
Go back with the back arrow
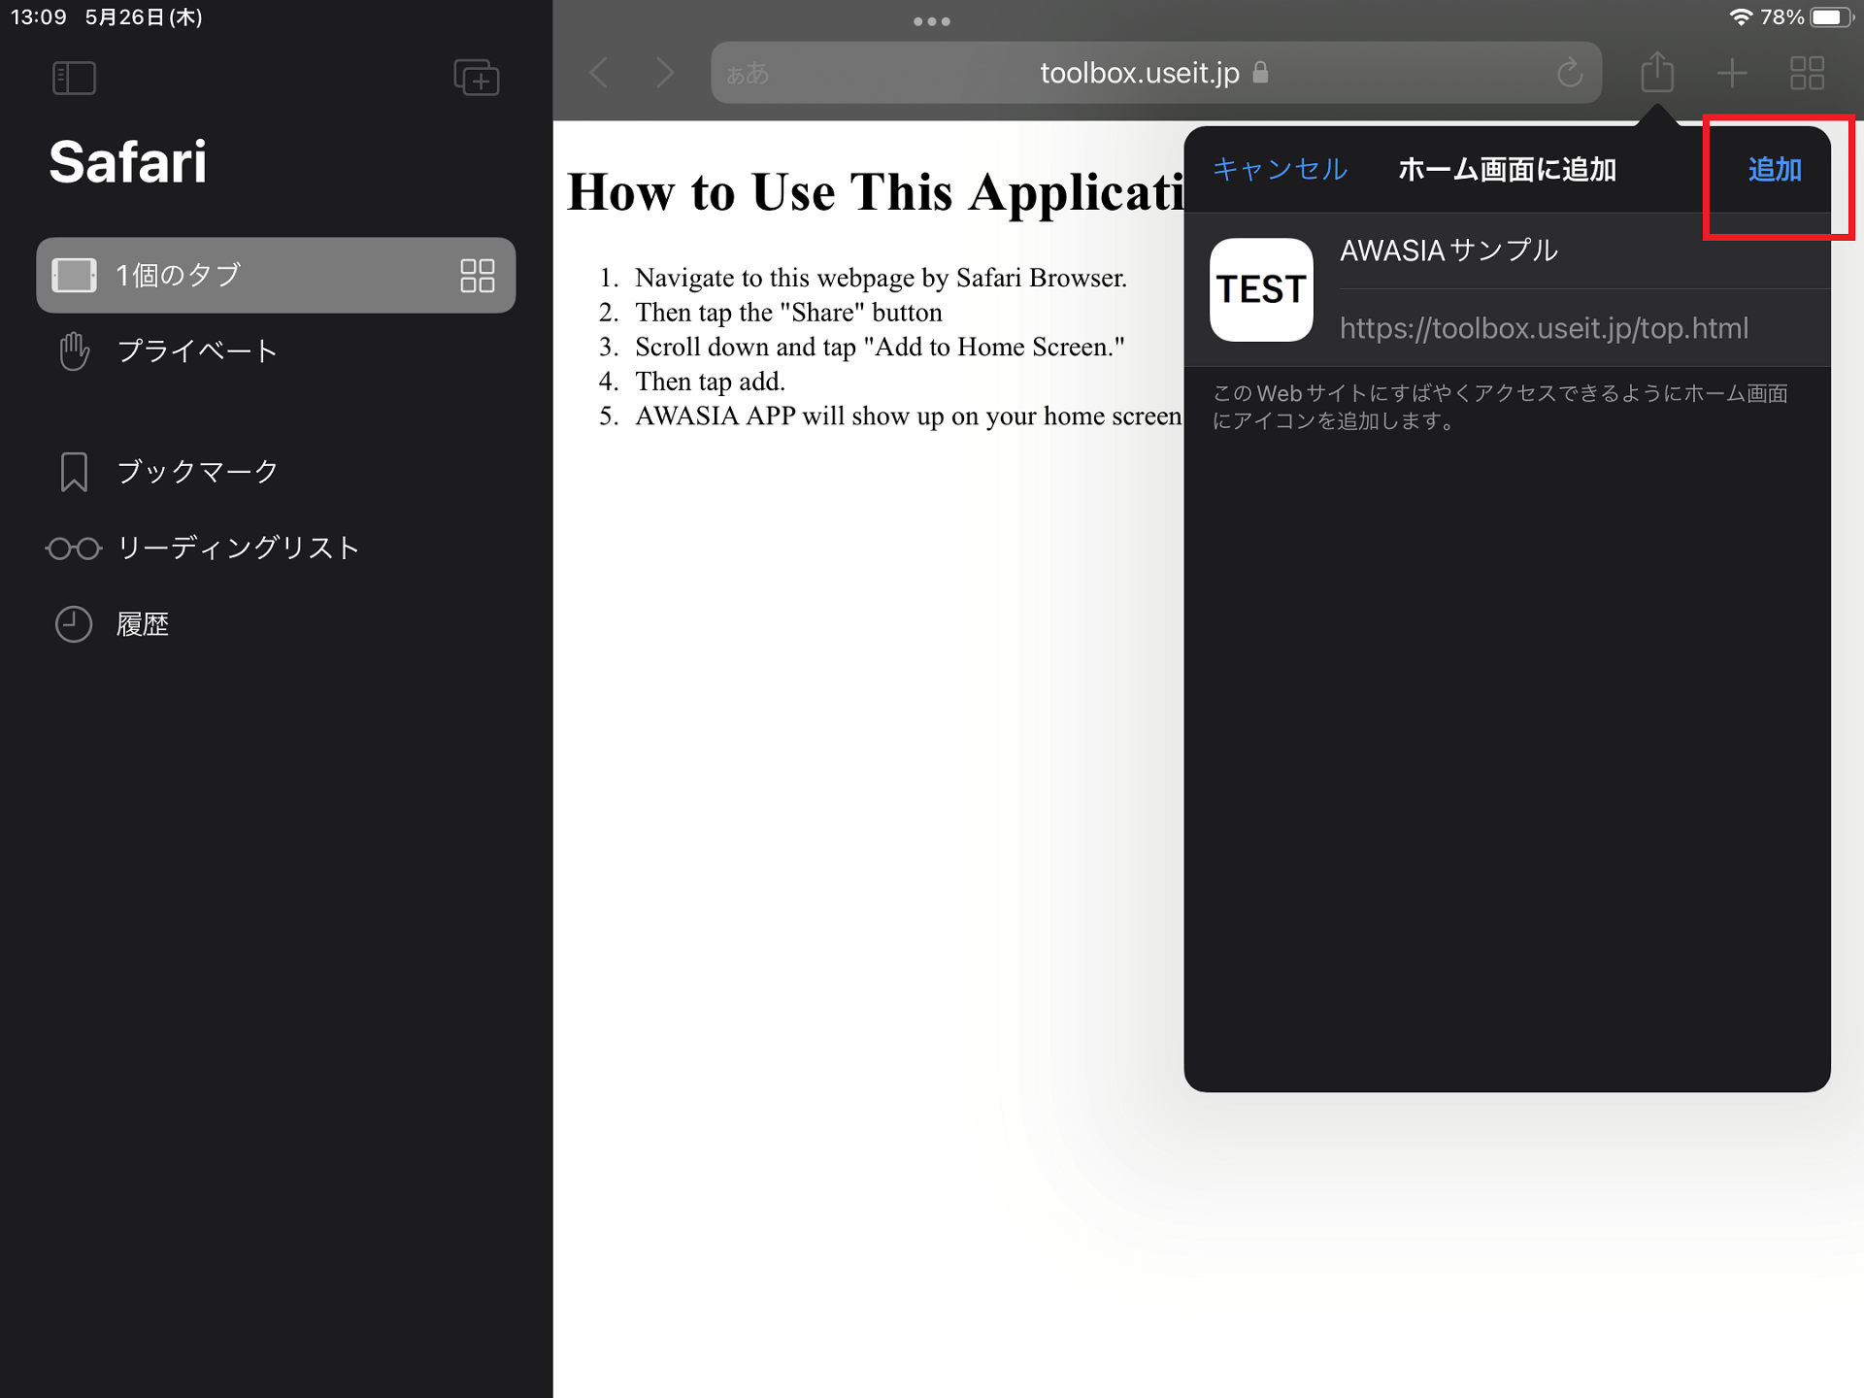pos(599,73)
